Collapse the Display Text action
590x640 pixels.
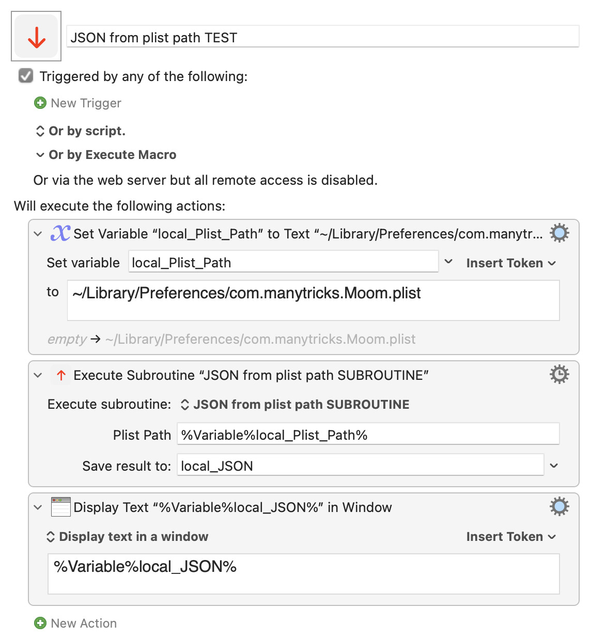coord(38,507)
